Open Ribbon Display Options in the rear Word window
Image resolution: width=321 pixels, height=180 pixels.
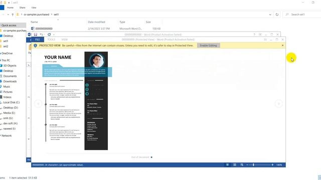260,34
